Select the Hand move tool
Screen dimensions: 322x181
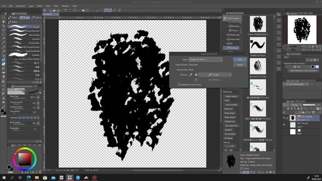4,22
